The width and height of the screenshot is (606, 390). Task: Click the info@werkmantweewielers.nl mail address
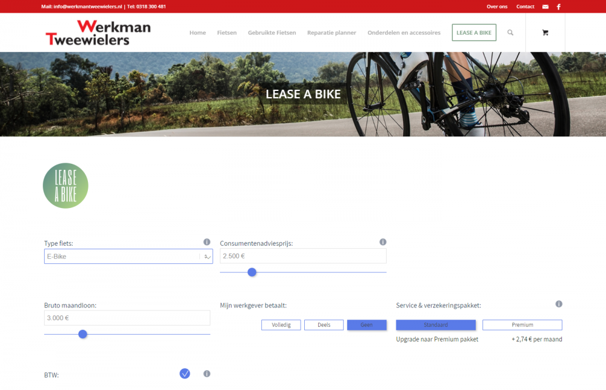pos(88,7)
